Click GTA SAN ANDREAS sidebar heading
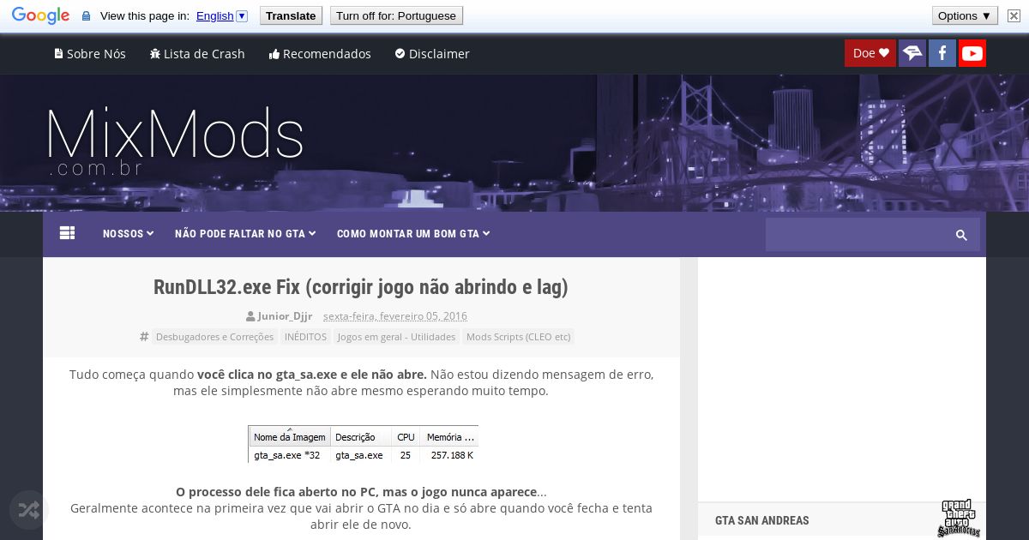This screenshot has width=1029, height=540. pyautogui.click(x=762, y=520)
